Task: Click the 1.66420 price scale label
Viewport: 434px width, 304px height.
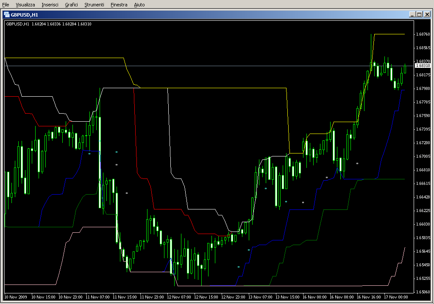Action: pyautogui.click(x=423, y=197)
